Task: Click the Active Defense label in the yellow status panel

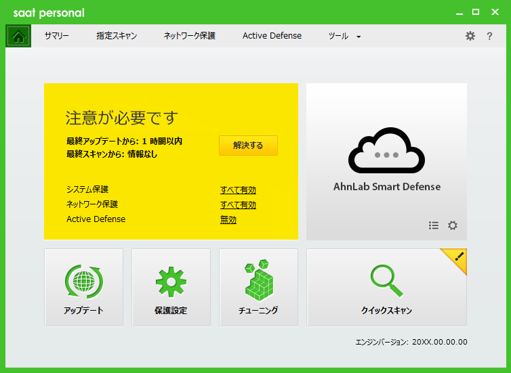Action: (x=96, y=219)
